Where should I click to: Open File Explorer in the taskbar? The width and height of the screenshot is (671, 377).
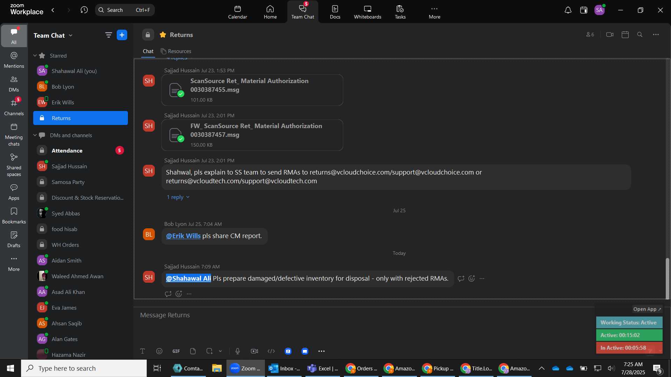point(217,368)
